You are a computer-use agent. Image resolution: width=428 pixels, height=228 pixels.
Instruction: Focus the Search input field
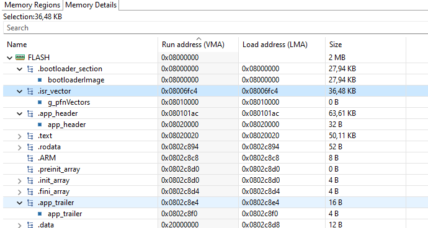click(x=216, y=28)
